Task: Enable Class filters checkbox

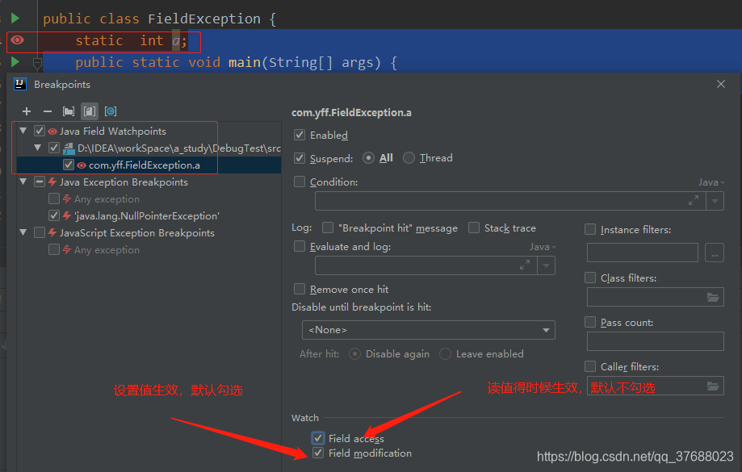Action: tap(590, 278)
